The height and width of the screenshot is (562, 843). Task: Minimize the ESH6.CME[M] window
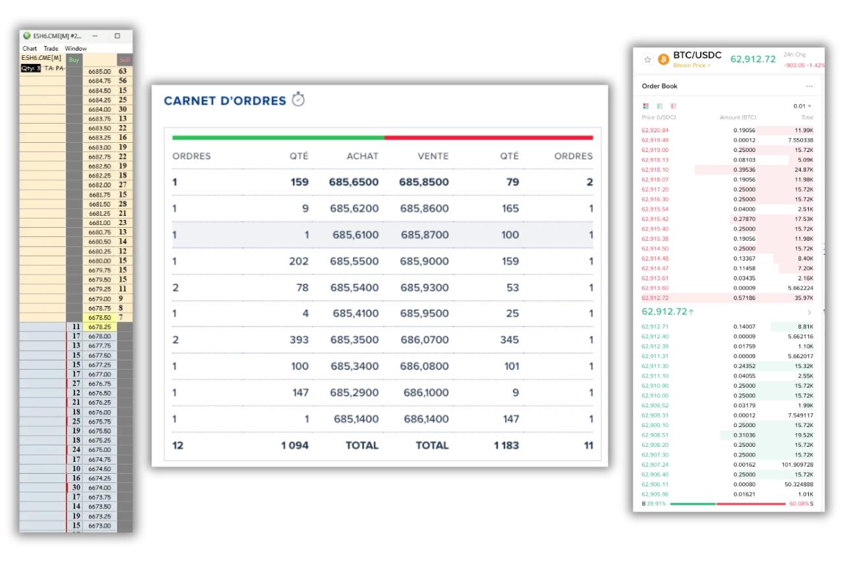tap(95, 36)
